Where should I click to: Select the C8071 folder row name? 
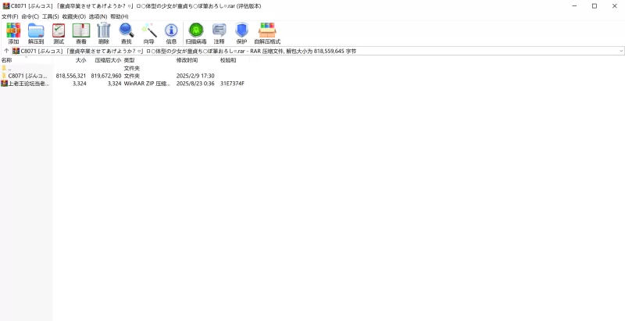27,76
